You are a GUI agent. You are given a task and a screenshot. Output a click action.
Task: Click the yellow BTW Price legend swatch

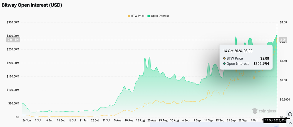[x=129, y=16]
